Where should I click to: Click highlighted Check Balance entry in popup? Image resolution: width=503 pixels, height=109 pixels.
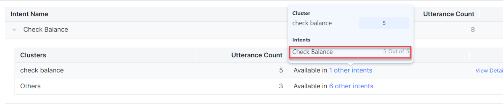point(313,52)
